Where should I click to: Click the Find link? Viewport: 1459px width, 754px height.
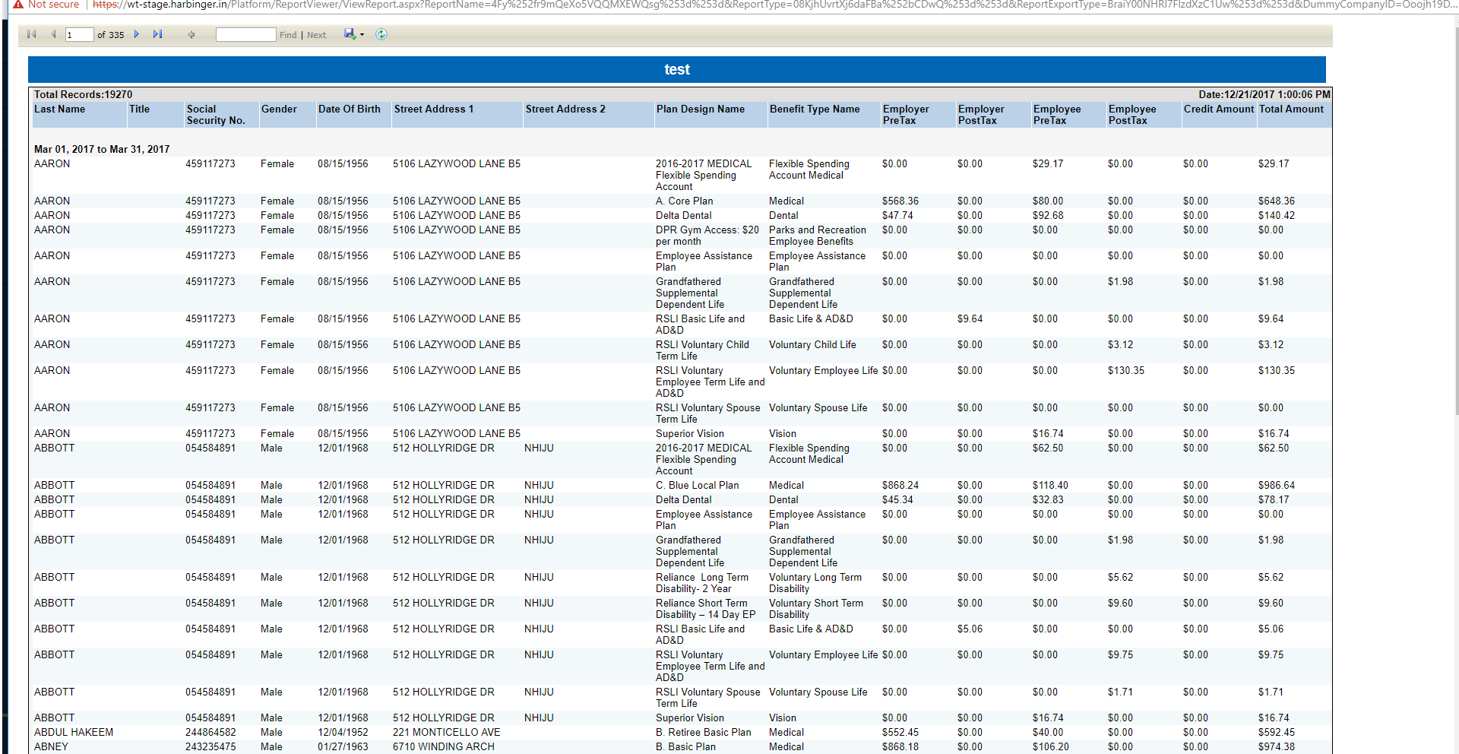288,35
